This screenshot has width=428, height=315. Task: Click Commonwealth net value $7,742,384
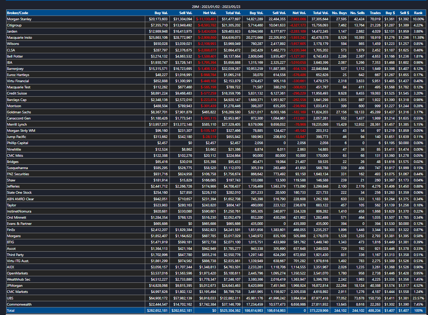click(207, 304)
